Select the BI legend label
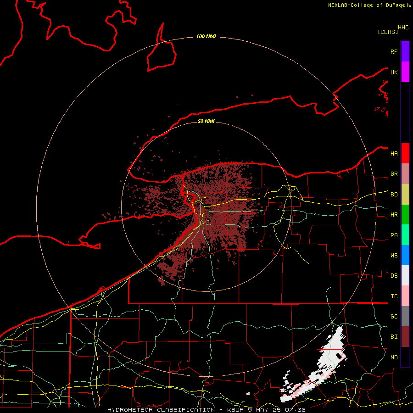This screenshot has height=413, width=413. pos(394,337)
